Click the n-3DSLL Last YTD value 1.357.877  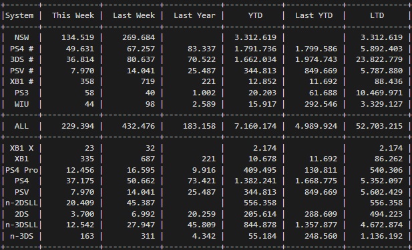[316, 225]
